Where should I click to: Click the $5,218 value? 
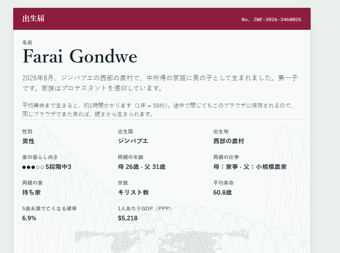point(128,218)
